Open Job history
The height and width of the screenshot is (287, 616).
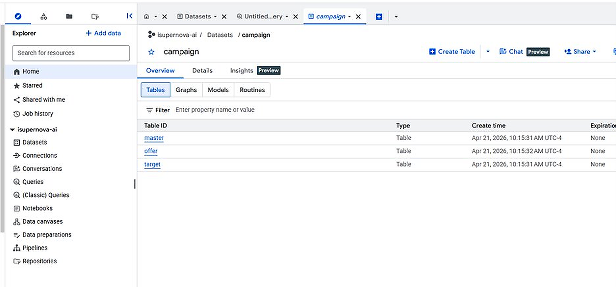[34, 114]
